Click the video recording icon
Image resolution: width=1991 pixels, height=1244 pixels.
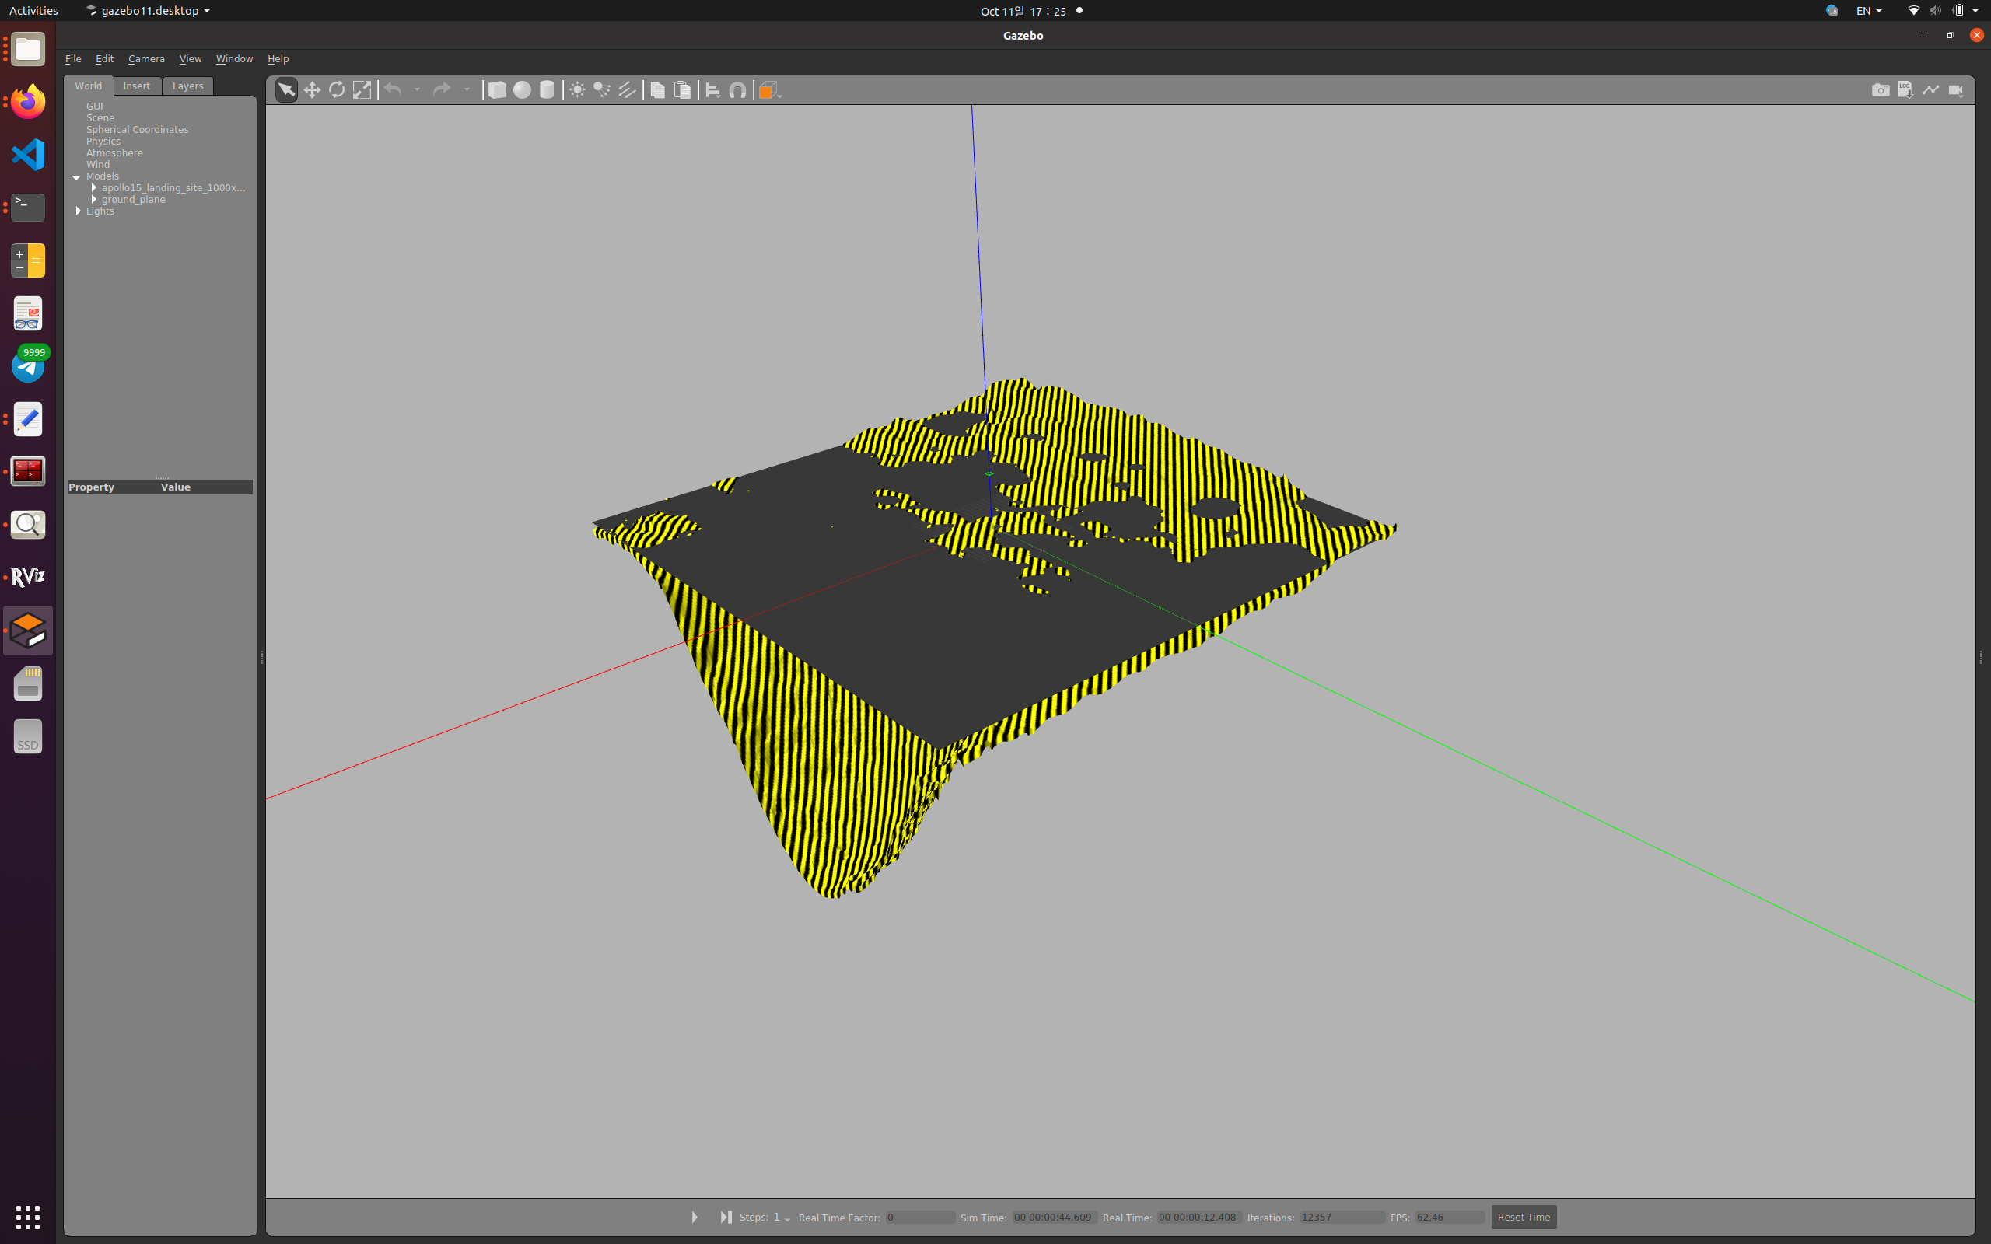coord(1957,89)
